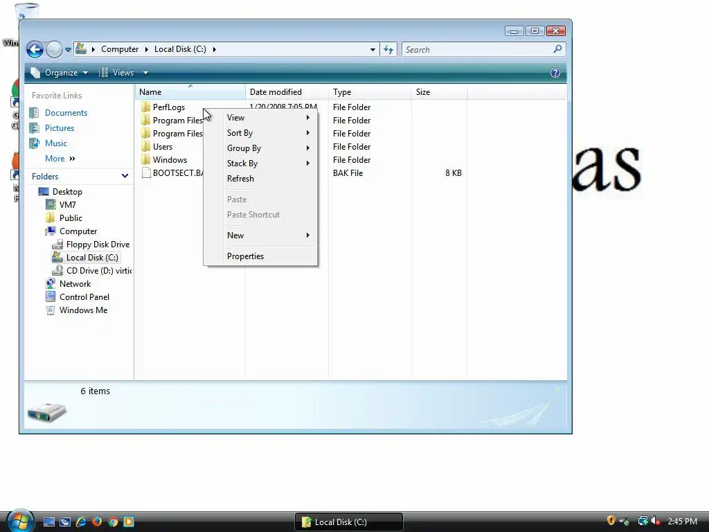Expand the arrow between Computer and Local Disk
Viewport: 709px width, 532px height.
pyautogui.click(x=147, y=49)
